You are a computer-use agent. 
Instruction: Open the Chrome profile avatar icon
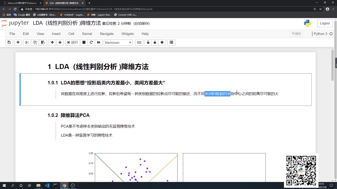pos(328,9)
